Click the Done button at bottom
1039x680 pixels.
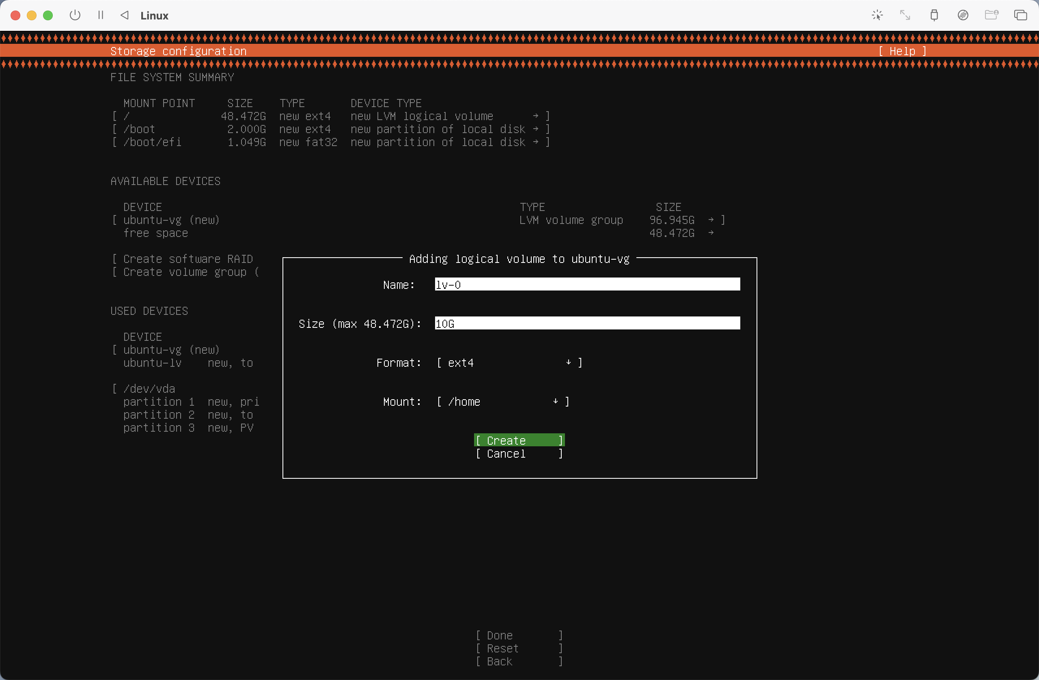click(519, 635)
